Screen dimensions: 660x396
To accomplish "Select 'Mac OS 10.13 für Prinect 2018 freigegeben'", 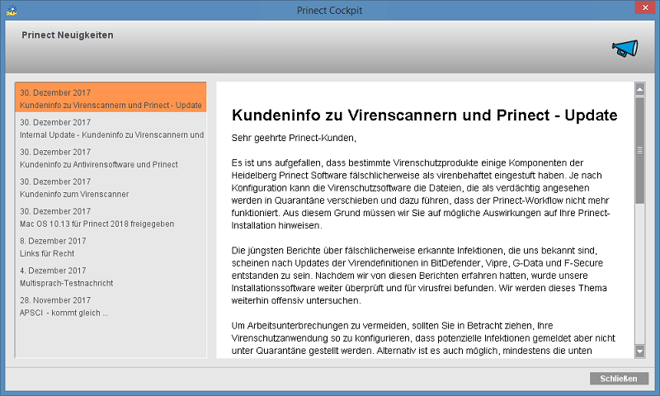I will 111,217.
